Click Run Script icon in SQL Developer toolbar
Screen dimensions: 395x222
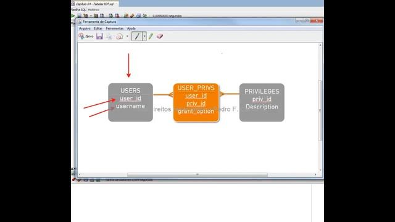point(79,16)
